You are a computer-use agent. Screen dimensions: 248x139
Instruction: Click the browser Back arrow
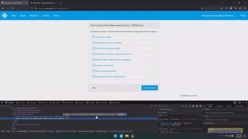3,8
